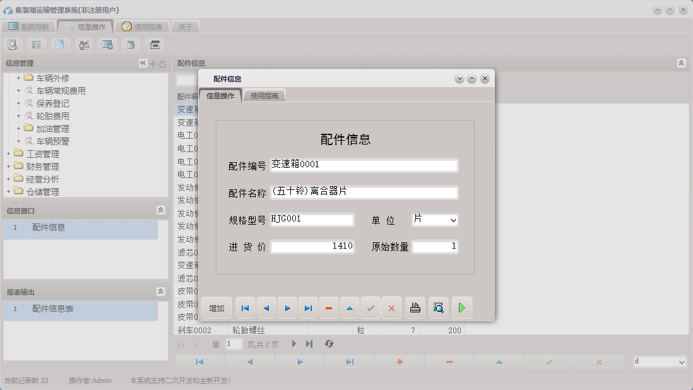Click the monitor display icon on the toolbar
This screenshot has width=693, height=390.
click(x=107, y=44)
